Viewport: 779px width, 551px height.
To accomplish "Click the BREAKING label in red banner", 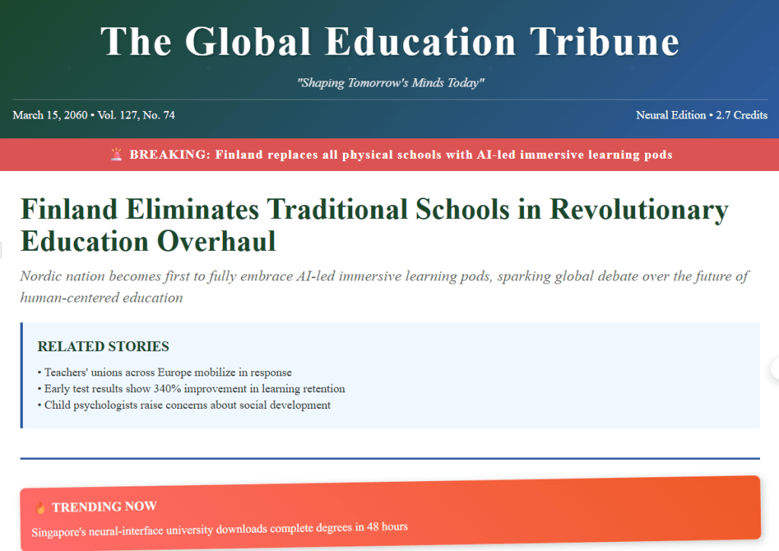I will pyautogui.click(x=169, y=155).
